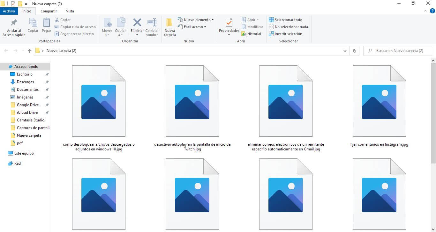Screen dimensions: 436x232
Task: Collapse the ribbon with the chevron
Action: [x=425, y=11]
